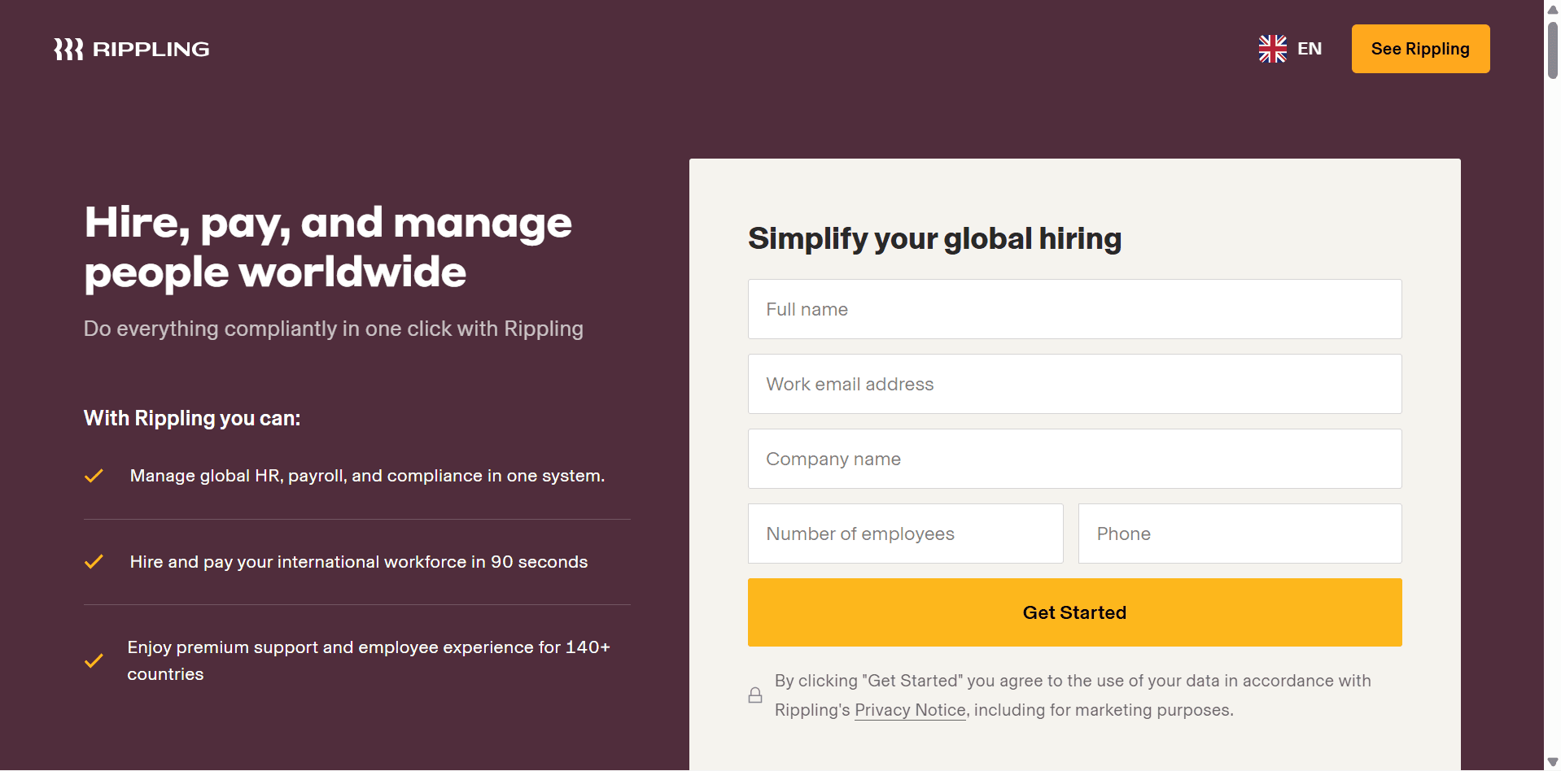Click the RIPPLING wordmark text
Screen dimensions: 1561x771
click(x=151, y=50)
